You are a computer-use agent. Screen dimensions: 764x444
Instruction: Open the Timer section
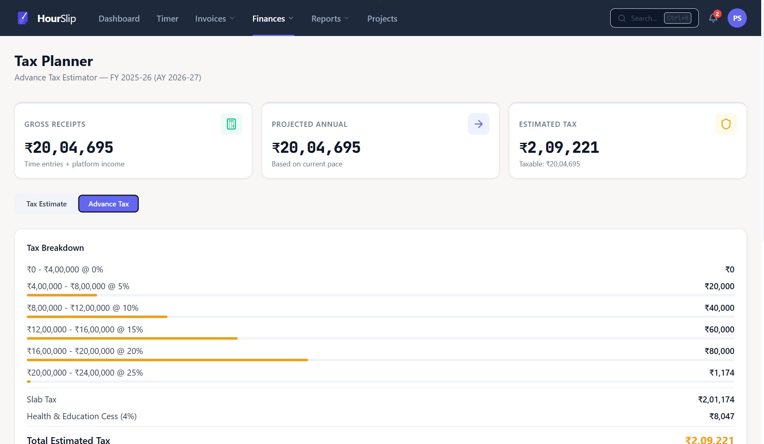tap(167, 18)
